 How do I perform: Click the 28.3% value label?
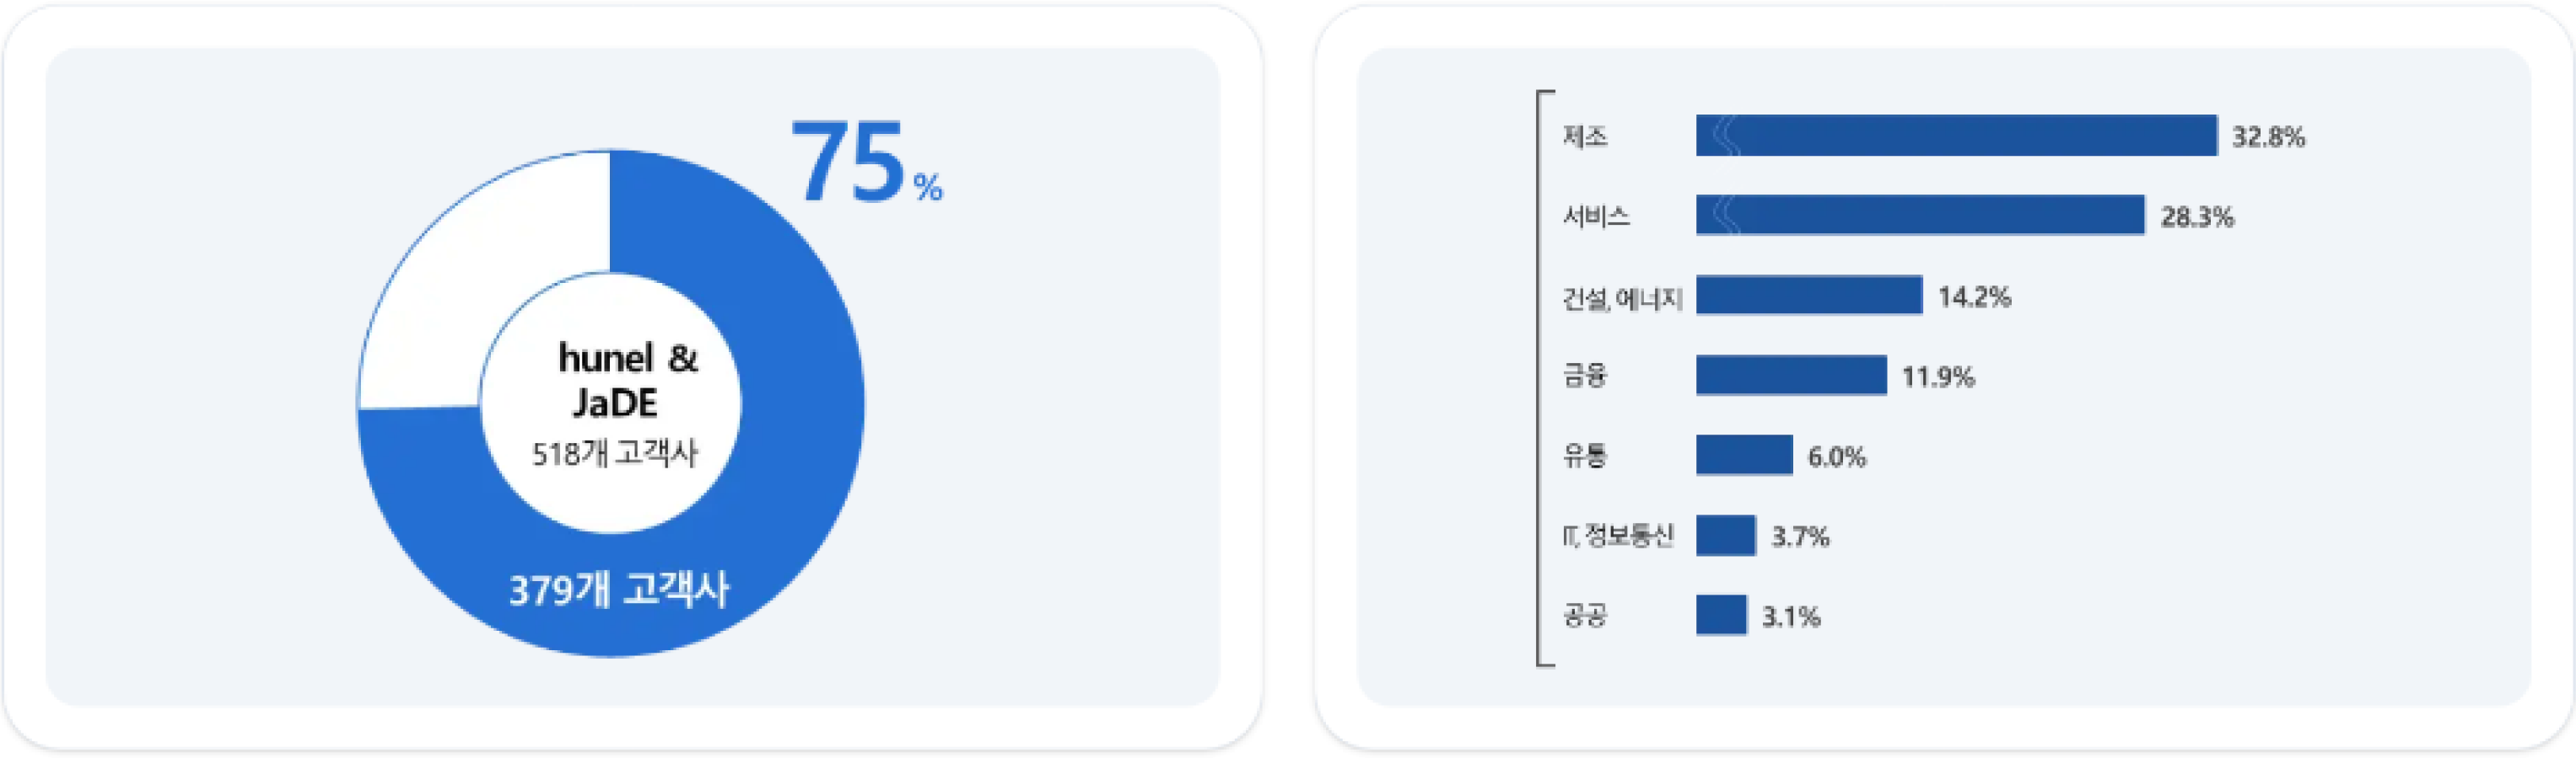(2196, 216)
